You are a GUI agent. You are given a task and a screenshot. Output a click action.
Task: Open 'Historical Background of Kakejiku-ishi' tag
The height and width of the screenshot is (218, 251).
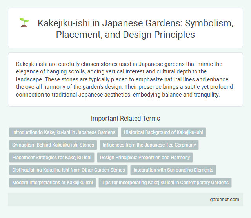click(x=163, y=132)
